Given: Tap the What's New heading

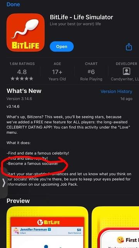Looking at the screenshot, I should tap(24, 91).
